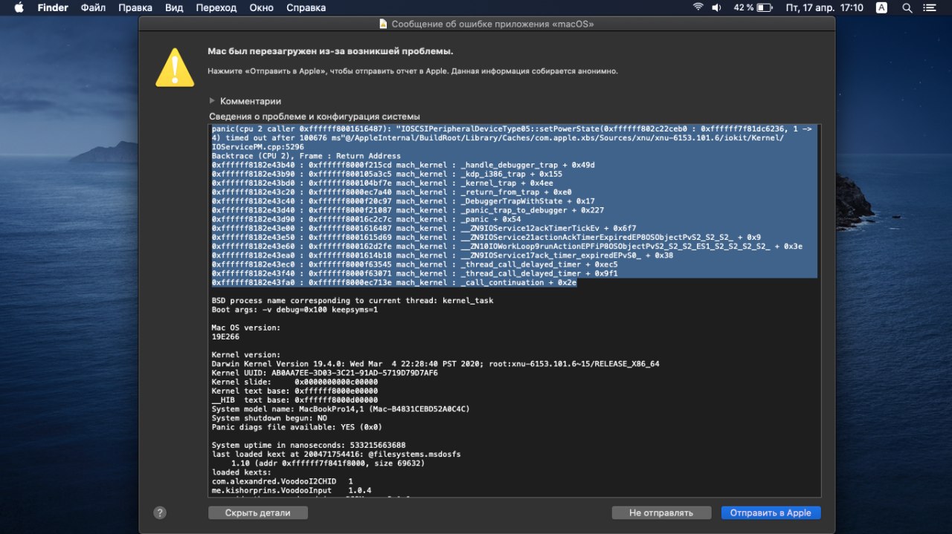Viewport: 952px width, 534px height.
Task: Open Spotlight search
Action: (x=907, y=7)
